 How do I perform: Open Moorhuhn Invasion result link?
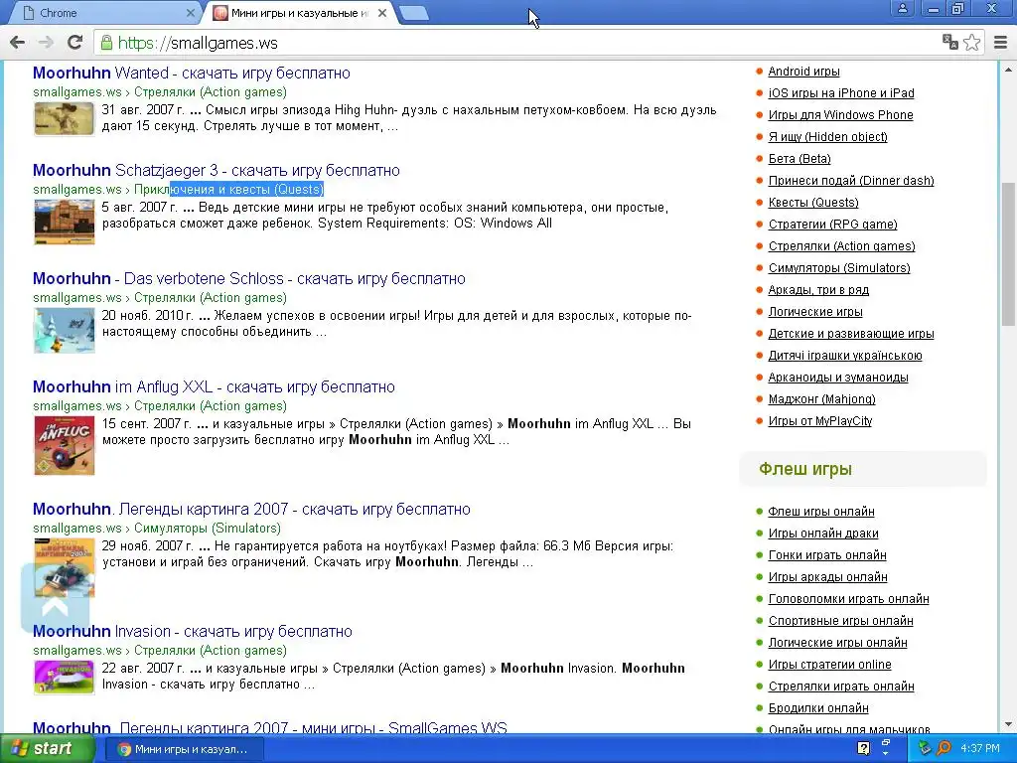pos(193,631)
